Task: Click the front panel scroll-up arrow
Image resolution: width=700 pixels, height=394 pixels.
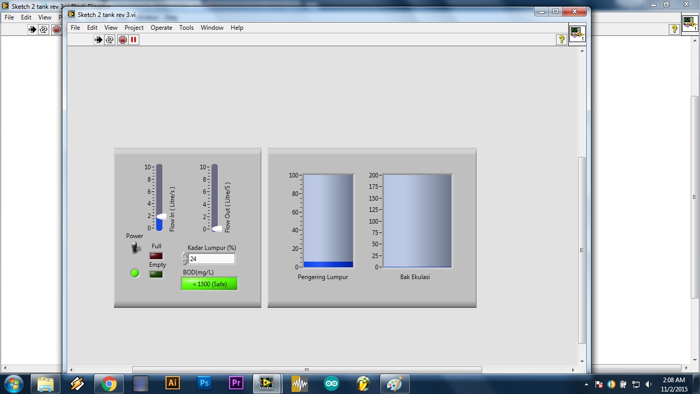Action: tap(582, 51)
